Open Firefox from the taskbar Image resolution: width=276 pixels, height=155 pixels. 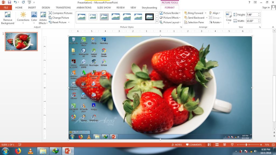[18, 151]
